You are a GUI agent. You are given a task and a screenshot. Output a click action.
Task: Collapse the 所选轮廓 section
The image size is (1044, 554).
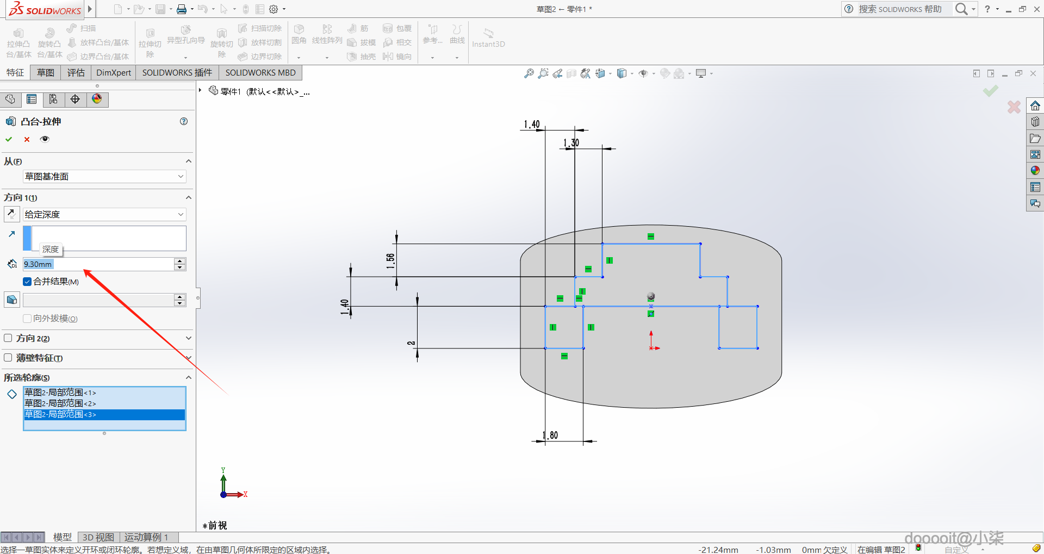[188, 377]
